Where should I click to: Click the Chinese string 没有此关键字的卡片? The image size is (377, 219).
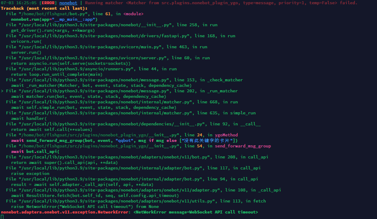pos(207,141)
